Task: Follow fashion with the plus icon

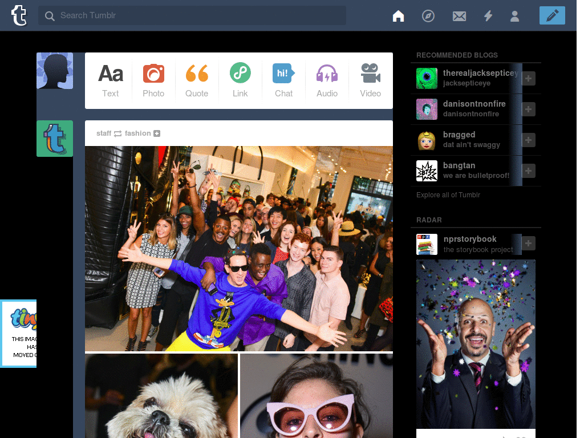Action: (157, 133)
